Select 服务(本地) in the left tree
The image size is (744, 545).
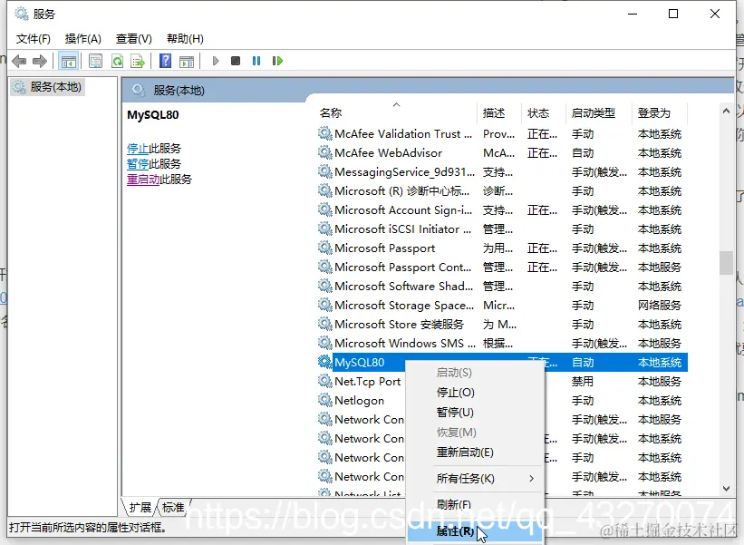pyautogui.click(x=47, y=87)
